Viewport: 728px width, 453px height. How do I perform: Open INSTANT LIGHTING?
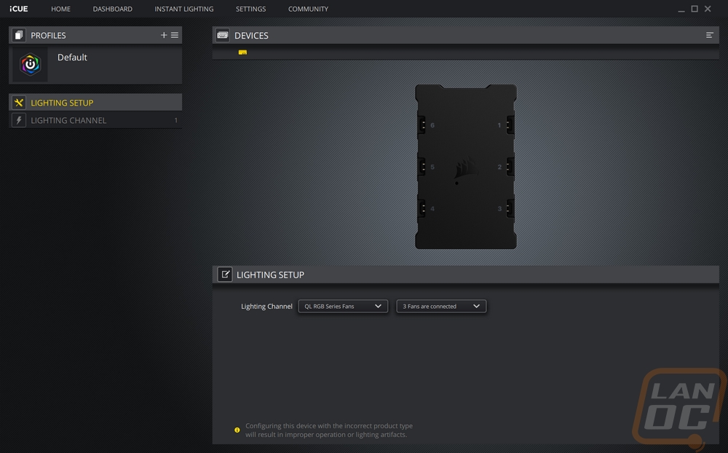pos(184,9)
